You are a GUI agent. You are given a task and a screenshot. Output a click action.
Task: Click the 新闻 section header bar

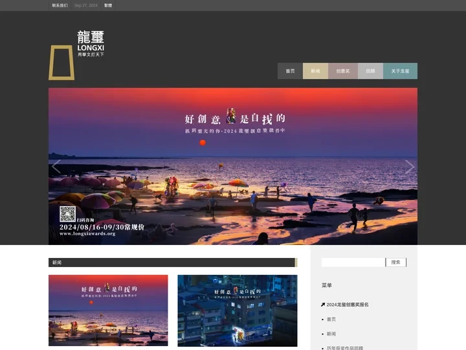(173, 262)
